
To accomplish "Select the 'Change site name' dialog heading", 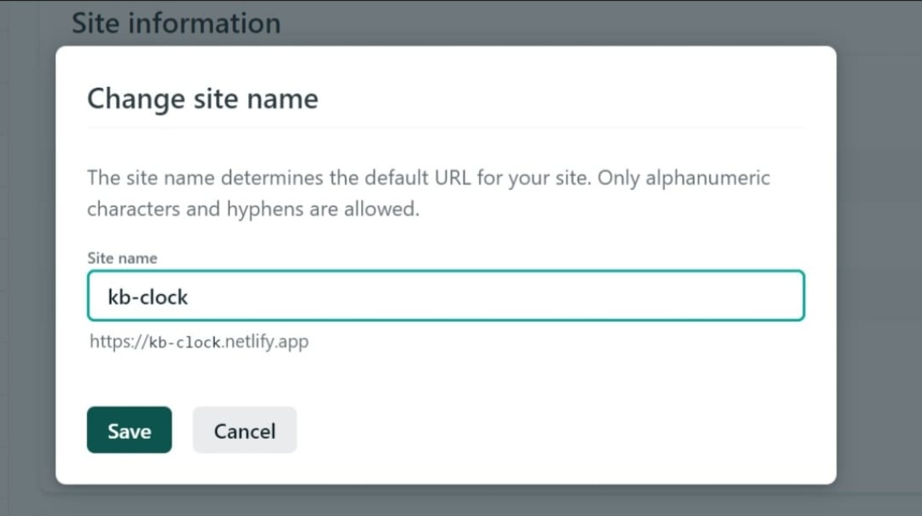I will pyautogui.click(x=202, y=99).
